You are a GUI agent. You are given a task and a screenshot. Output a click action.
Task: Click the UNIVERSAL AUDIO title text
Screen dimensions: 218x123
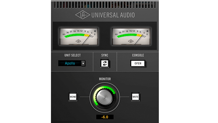113,15
